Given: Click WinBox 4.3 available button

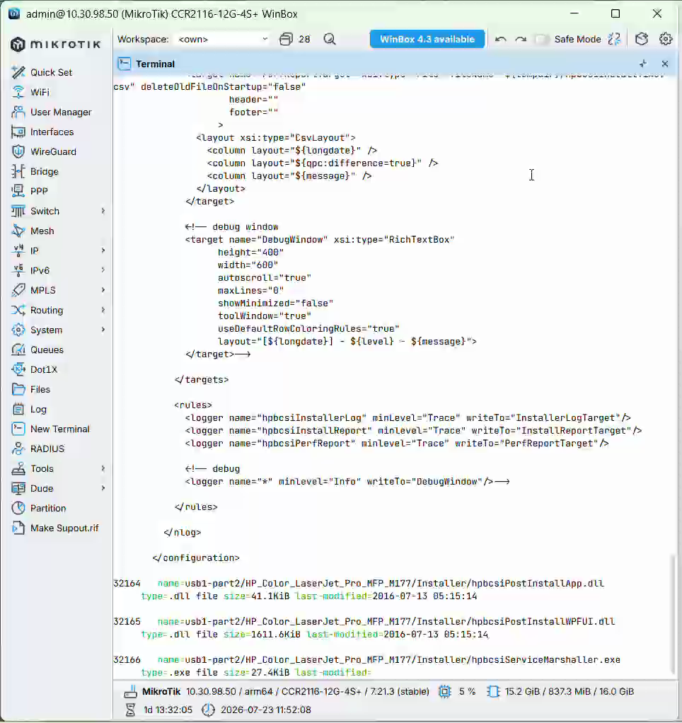Looking at the screenshot, I should click(427, 39).
